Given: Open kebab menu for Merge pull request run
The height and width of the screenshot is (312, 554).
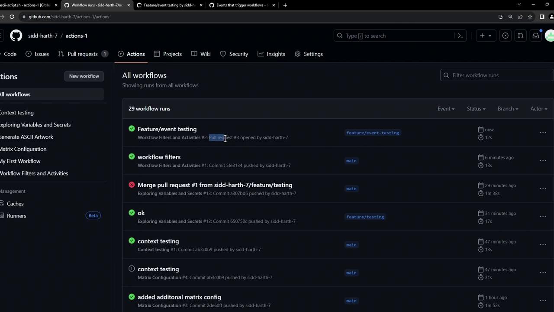Looking at the screenshot, I should click(x=543, y=188).
